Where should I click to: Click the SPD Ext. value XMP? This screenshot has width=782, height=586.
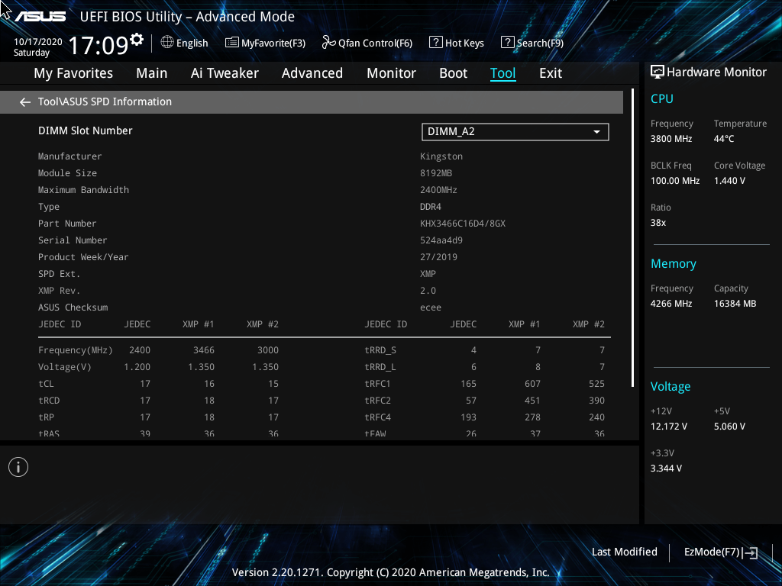[x=428, y=274]
